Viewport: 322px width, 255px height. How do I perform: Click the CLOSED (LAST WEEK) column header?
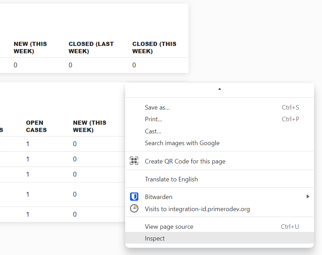[91, 47]
